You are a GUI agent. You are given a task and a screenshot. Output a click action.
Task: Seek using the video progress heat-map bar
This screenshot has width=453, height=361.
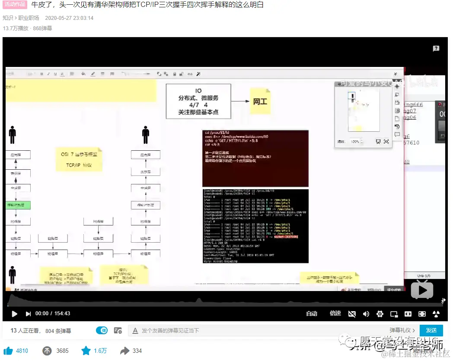tap(225, 301)
